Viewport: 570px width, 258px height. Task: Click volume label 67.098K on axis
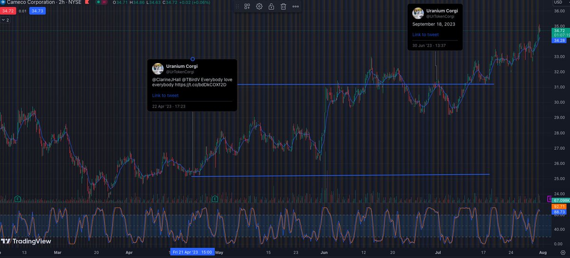(x=561, y=201)
